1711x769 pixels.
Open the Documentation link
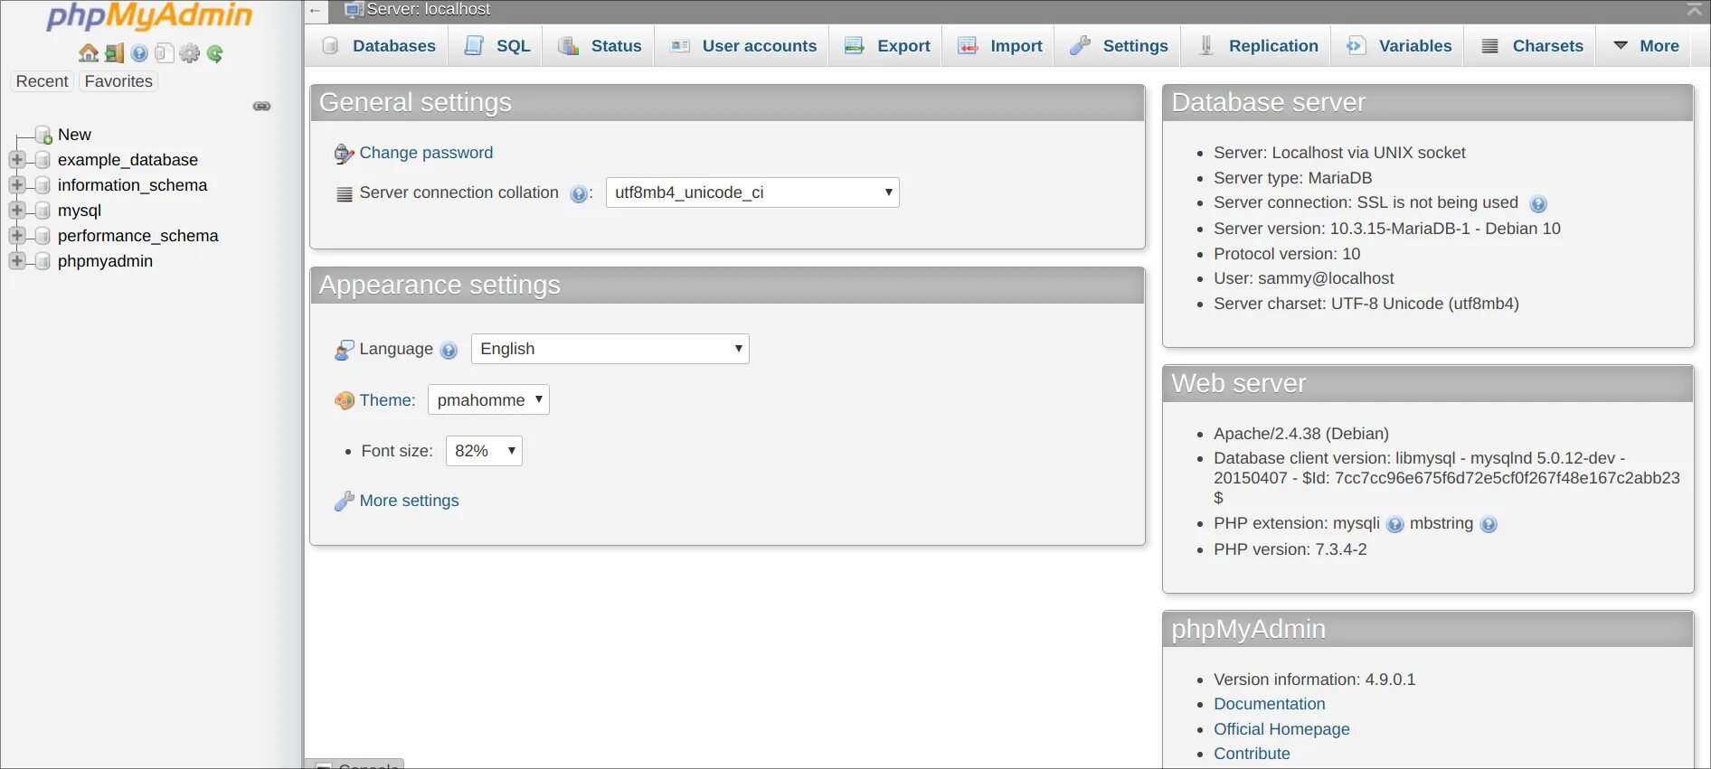[x=1269, y=704]
